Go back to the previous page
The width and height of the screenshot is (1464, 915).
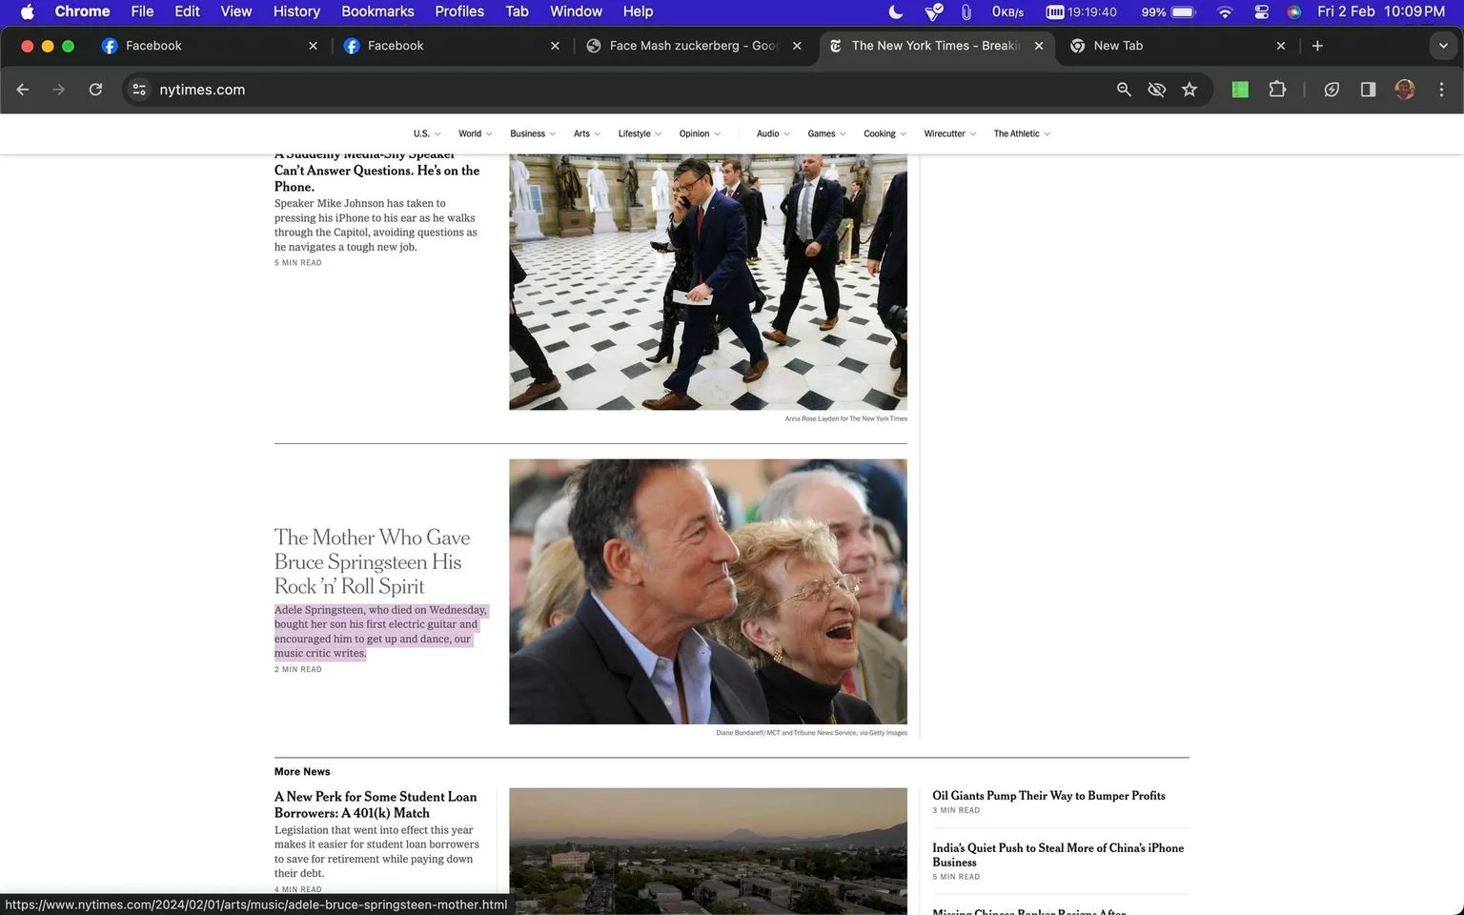23,90
